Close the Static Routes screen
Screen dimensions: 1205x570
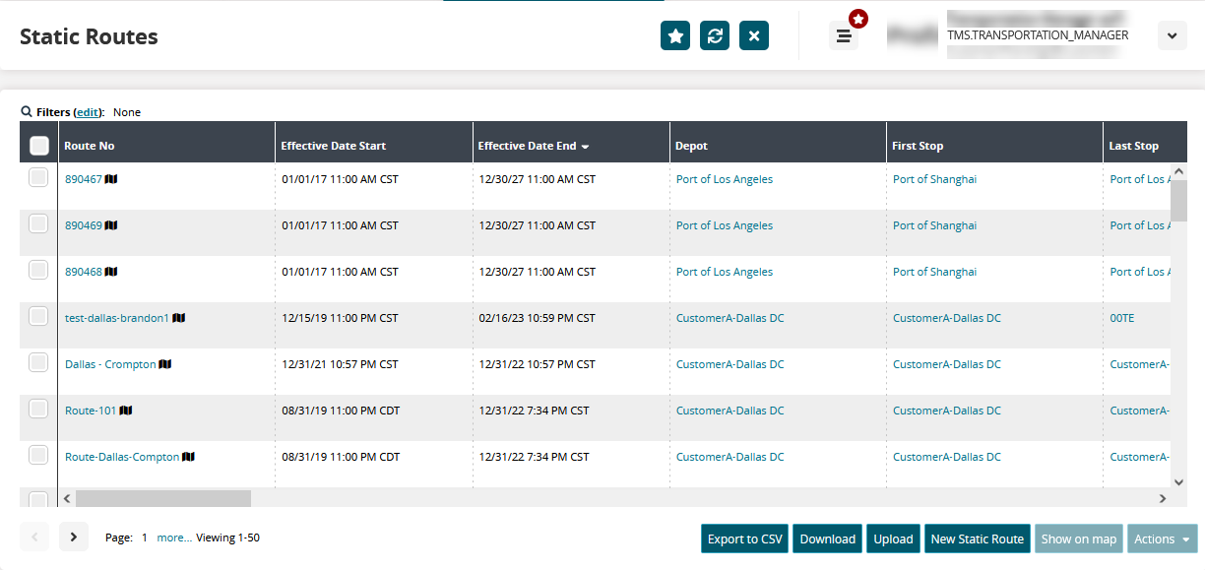(754, 35)
